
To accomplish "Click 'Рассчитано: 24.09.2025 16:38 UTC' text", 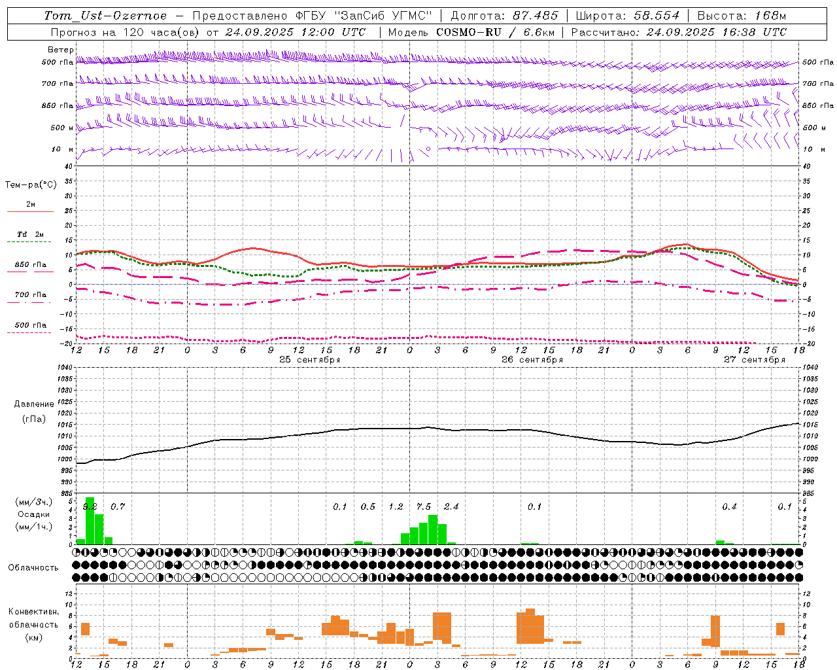I will click(679, 32).
